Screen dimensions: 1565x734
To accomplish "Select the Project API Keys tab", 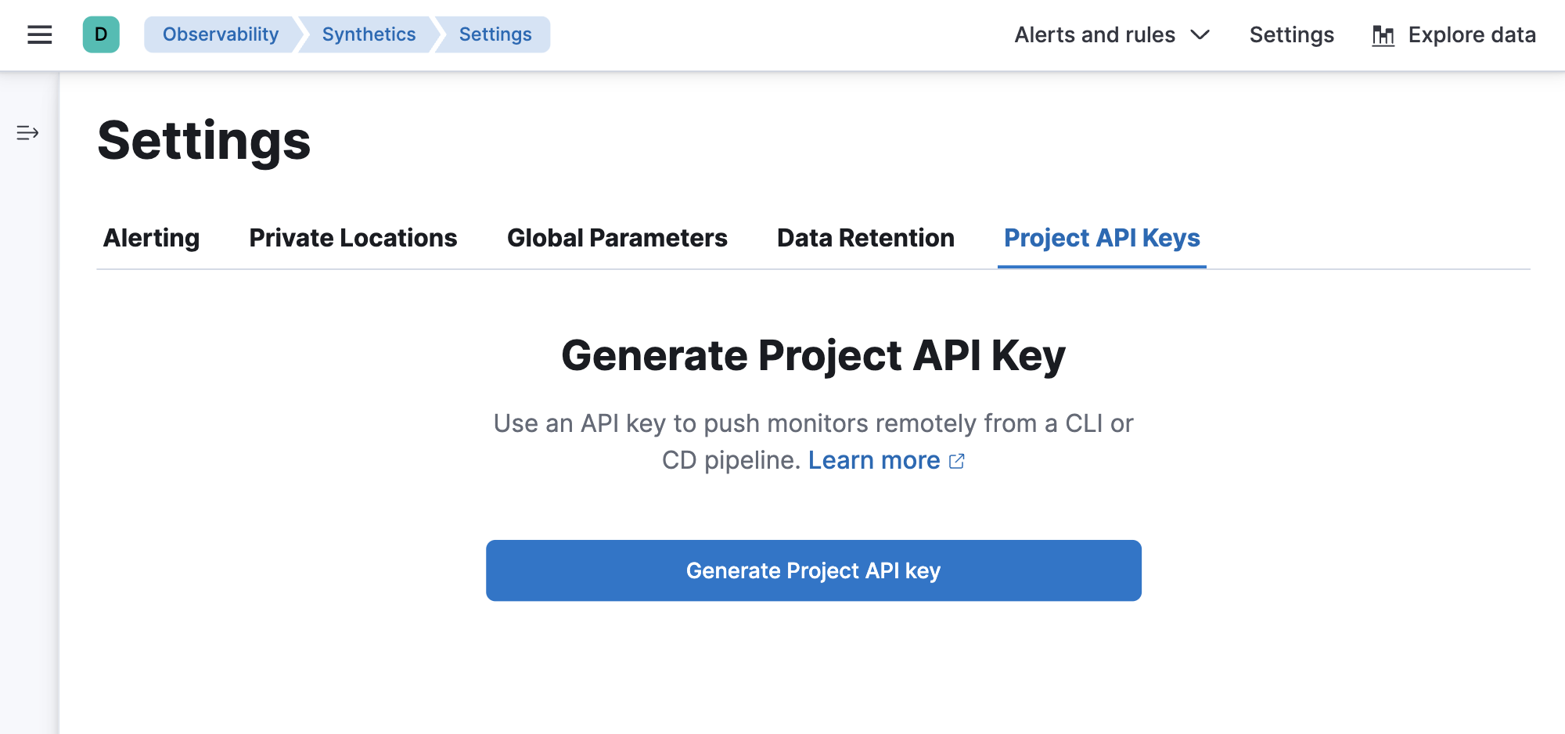I will 1102,238.
